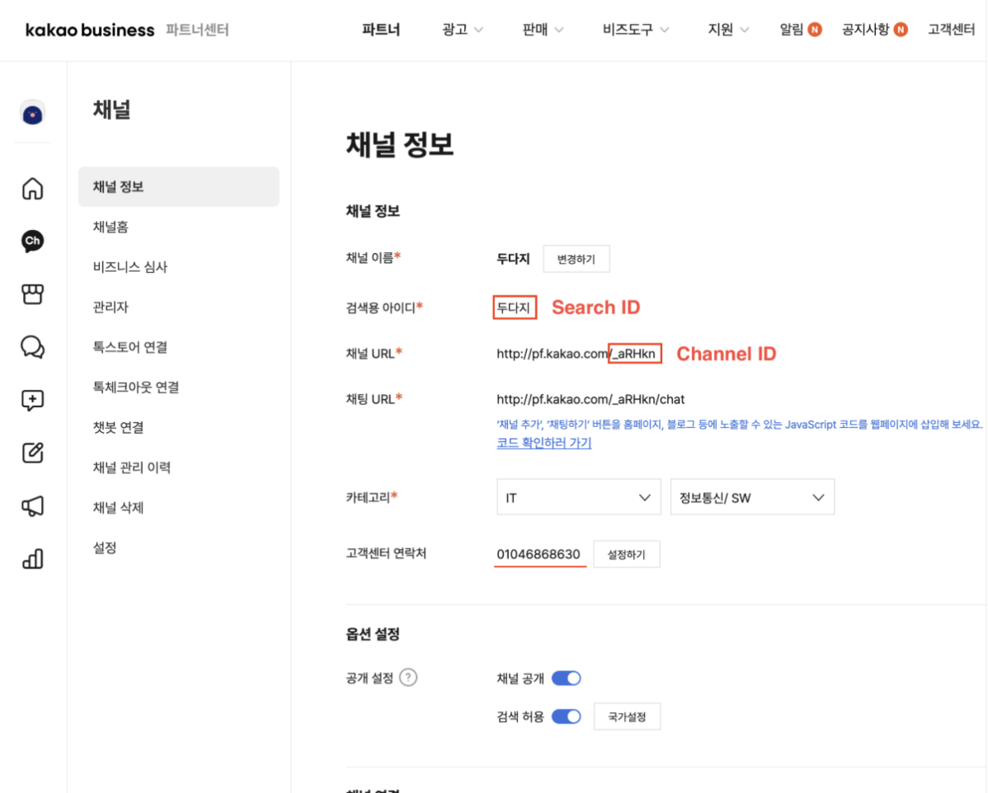Click the 알림 notification badge
The height and width of the screenshot is (793, 988).
pos(815,30)
